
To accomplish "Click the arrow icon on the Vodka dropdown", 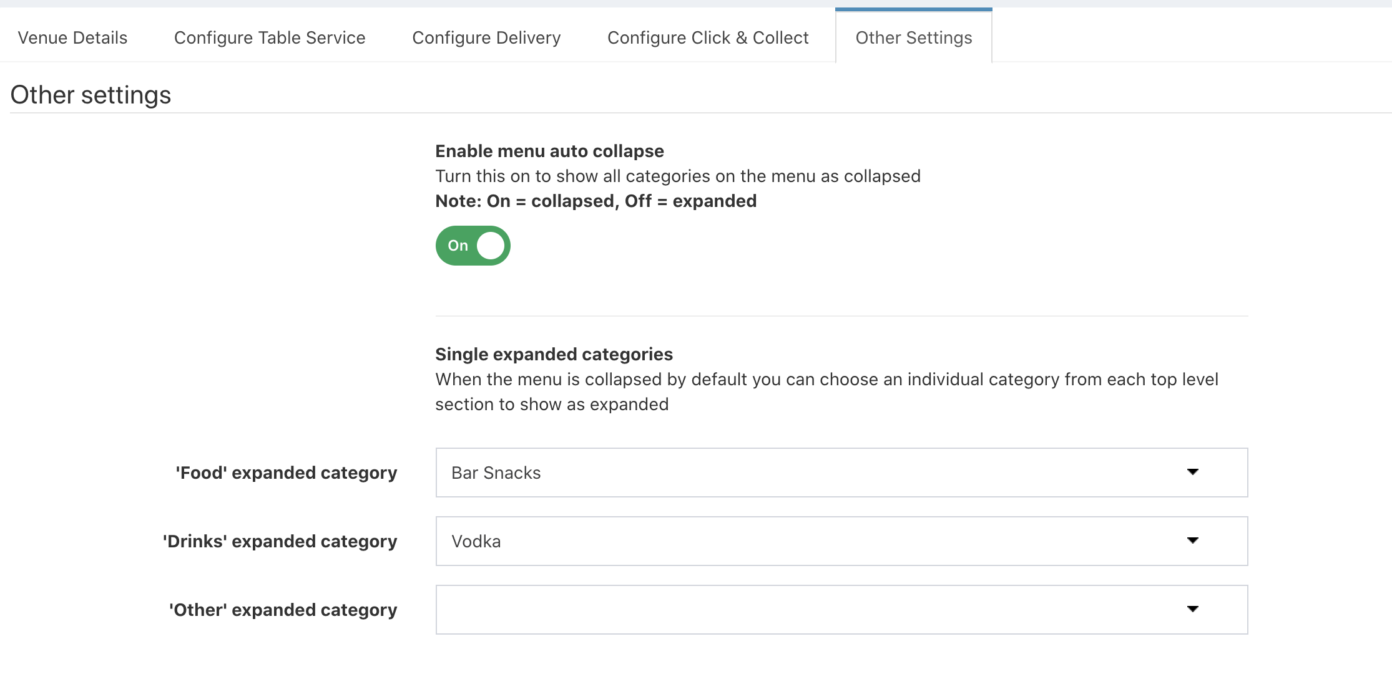I will coord(1192,540).
